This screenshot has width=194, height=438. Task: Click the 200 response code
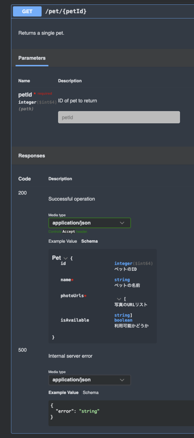coord(22,193)
